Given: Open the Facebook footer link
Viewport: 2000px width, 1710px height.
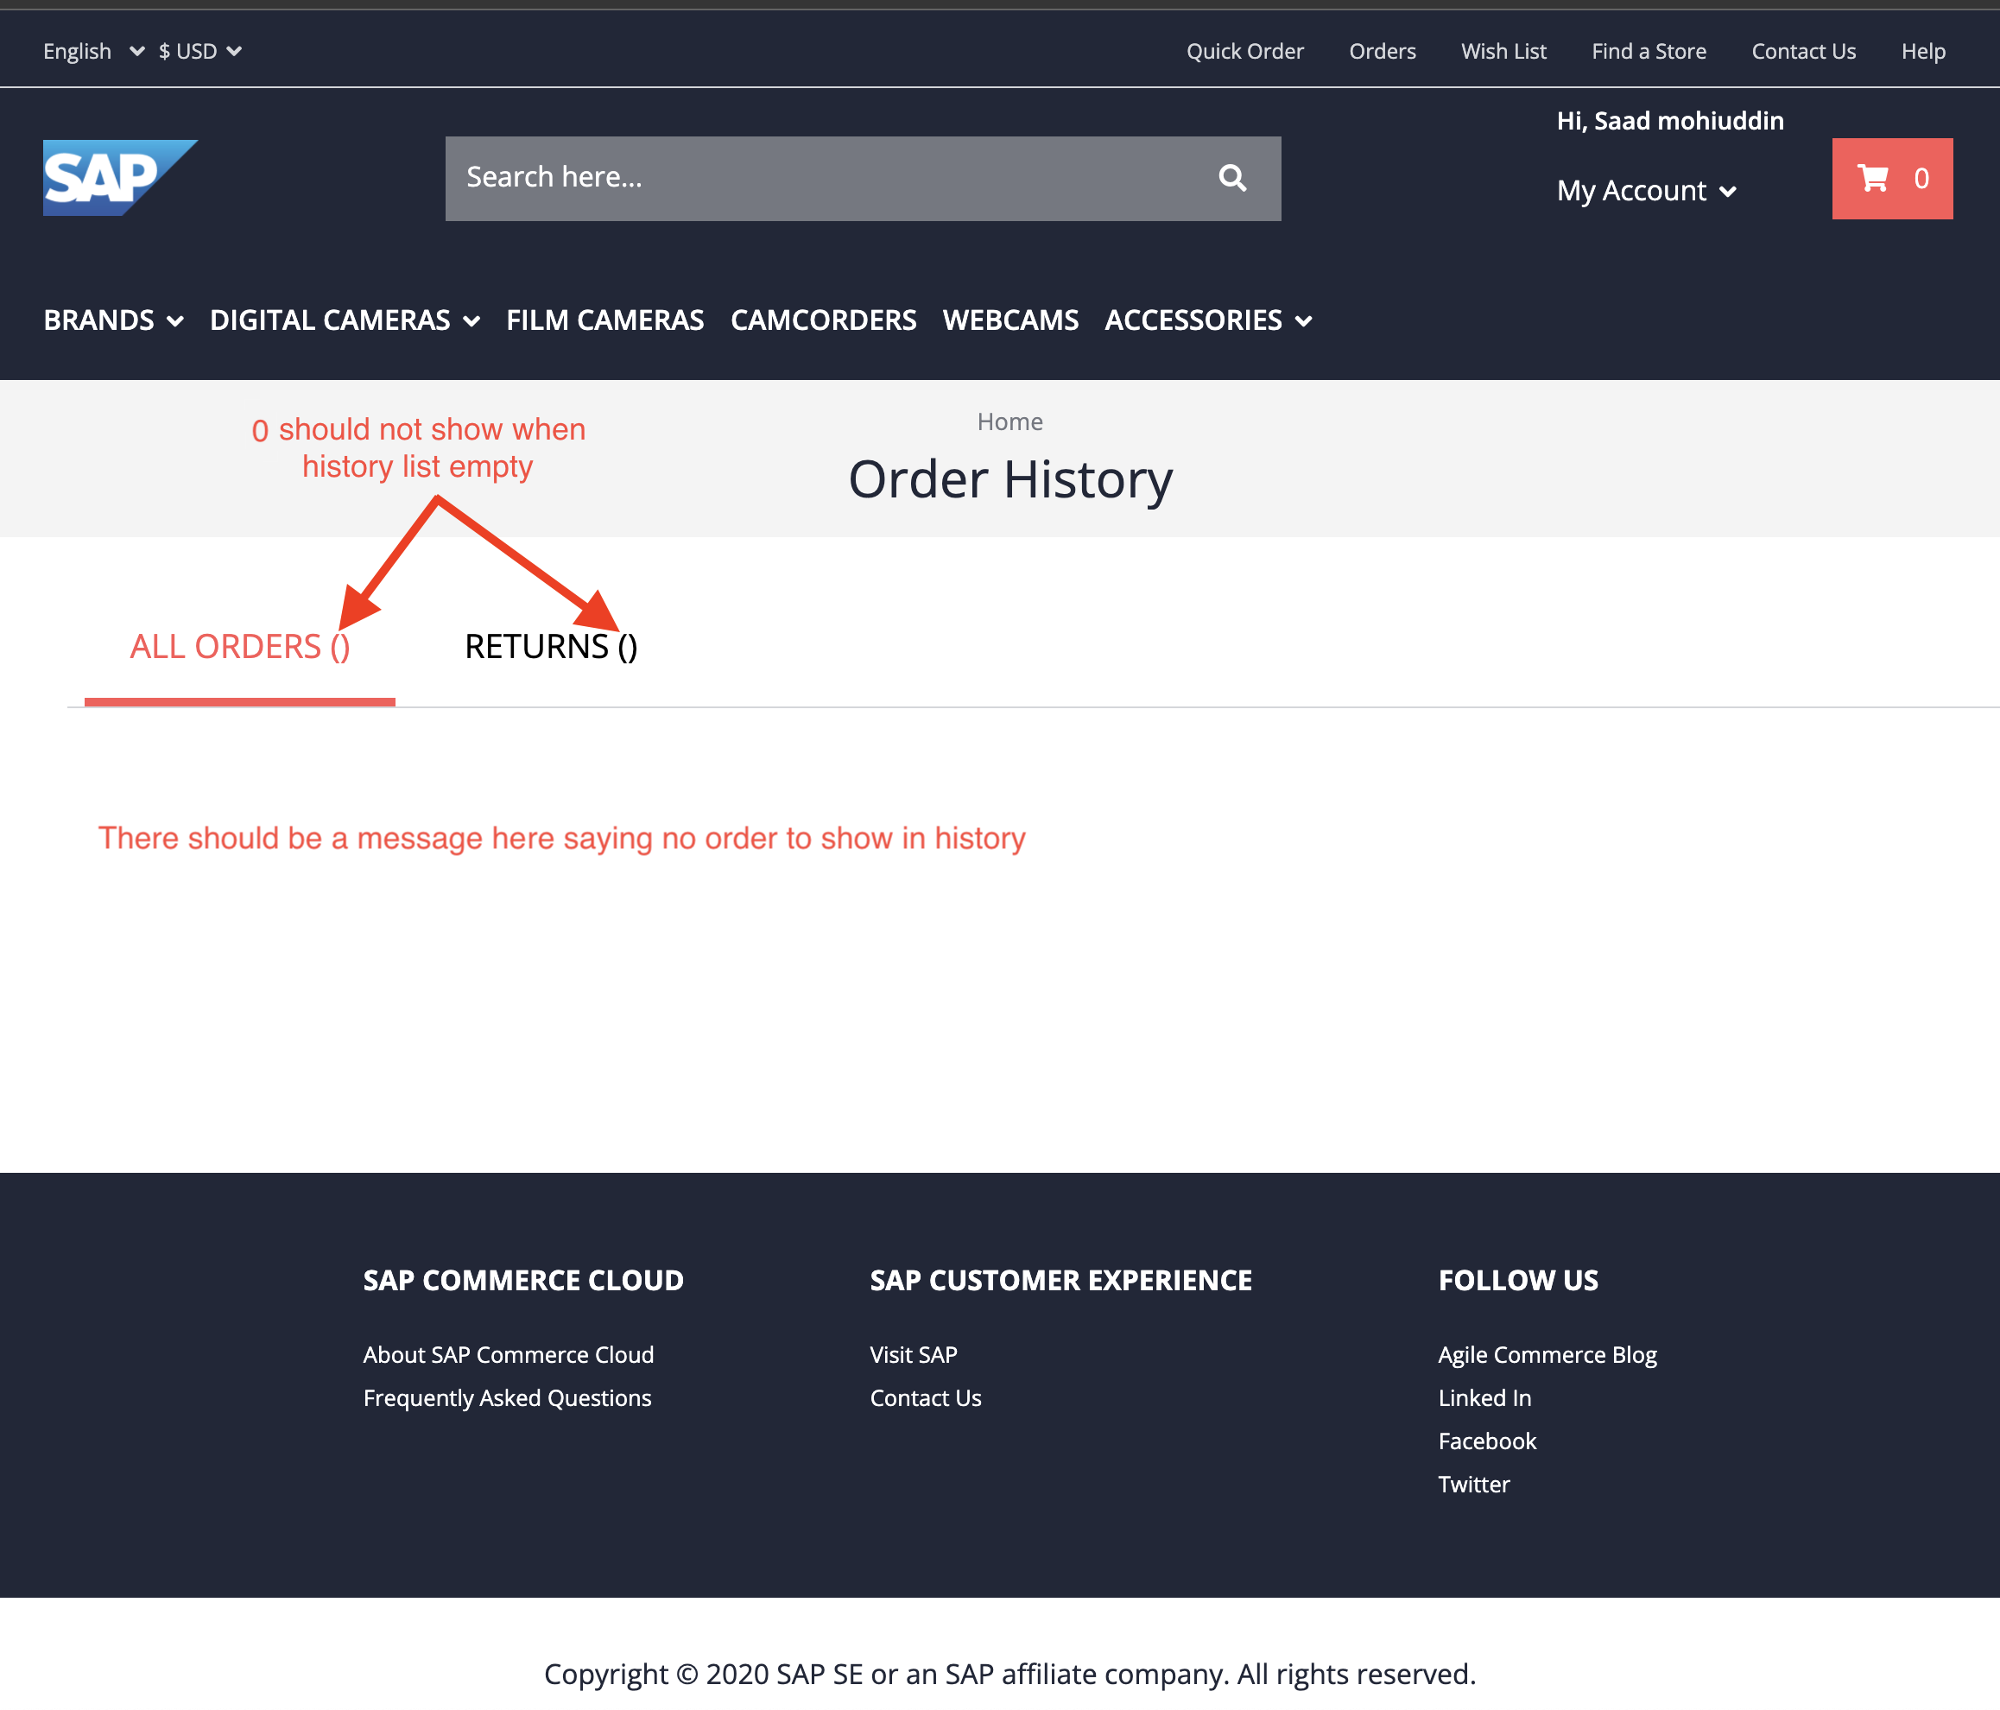Looking at the screenshot, I should [1487, 1441].
